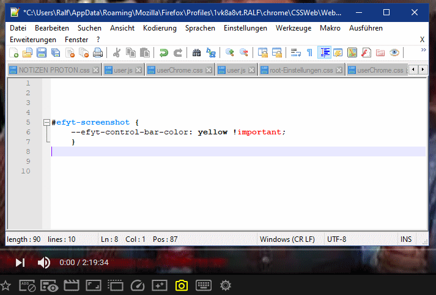436x295 pixels.
Task: Click the INS insert mode status indicator
Action: (x=406, y=239)
